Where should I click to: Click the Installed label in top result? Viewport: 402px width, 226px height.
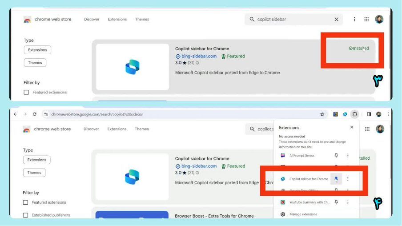[x=359, y=48]
